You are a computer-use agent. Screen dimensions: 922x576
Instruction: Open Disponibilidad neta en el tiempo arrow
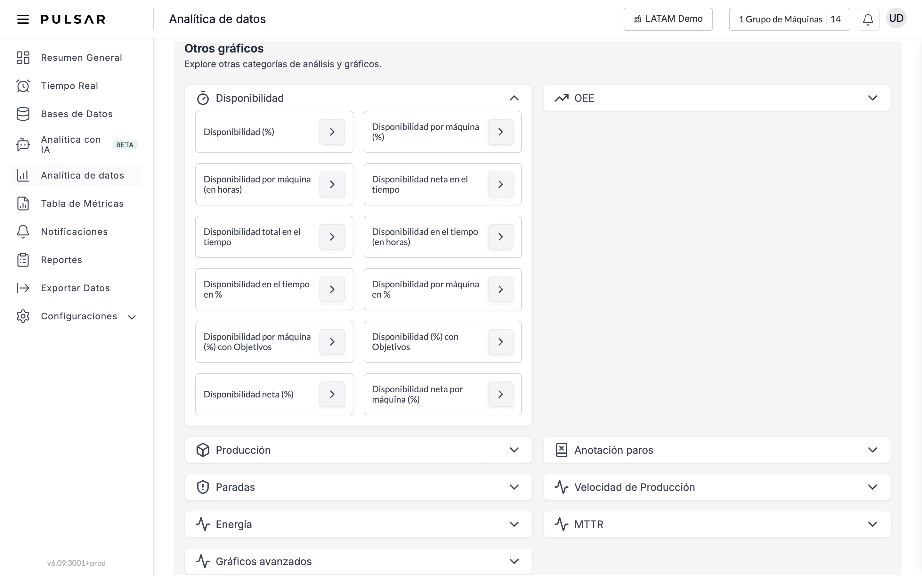coord(501,184)
